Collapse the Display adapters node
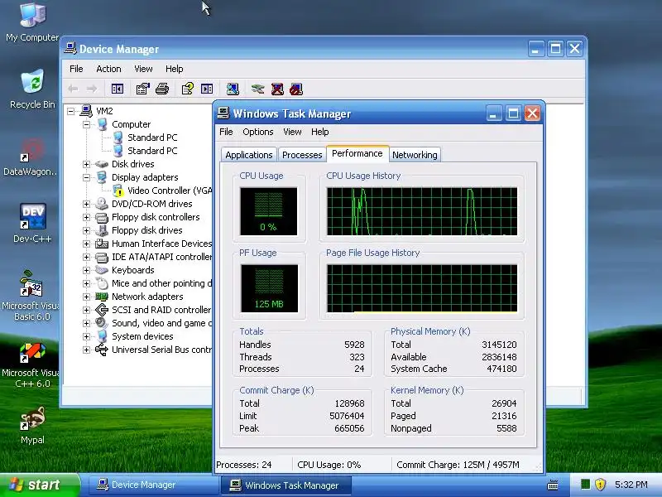This screenshot has width=662, height=497. tap(86, 177)
